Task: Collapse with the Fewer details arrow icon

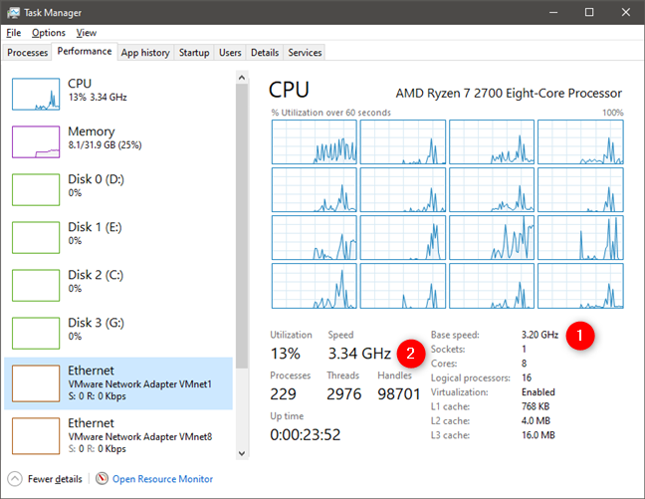Action: pyautogui.click(x=15, y=479)
